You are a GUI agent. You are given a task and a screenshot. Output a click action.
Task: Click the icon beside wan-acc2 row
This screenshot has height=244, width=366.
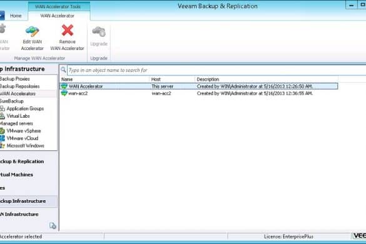[64, 93]
